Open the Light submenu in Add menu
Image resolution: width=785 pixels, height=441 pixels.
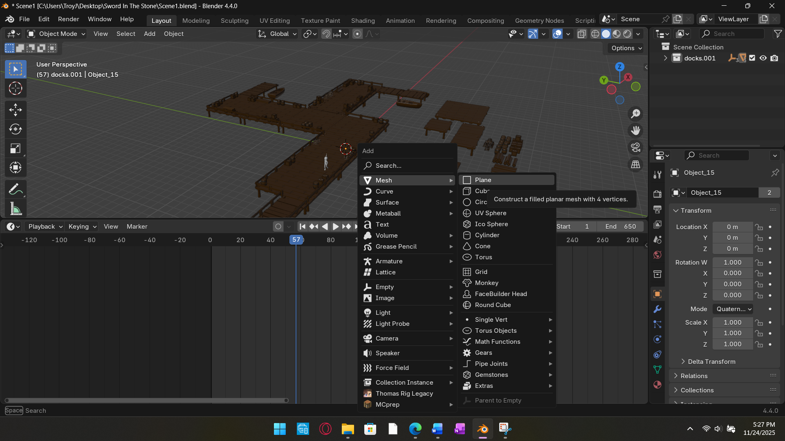[408, 313]
